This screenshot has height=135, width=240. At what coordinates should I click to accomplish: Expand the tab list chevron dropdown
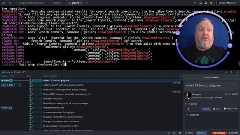pyautogui.click(x=195, y=3)
